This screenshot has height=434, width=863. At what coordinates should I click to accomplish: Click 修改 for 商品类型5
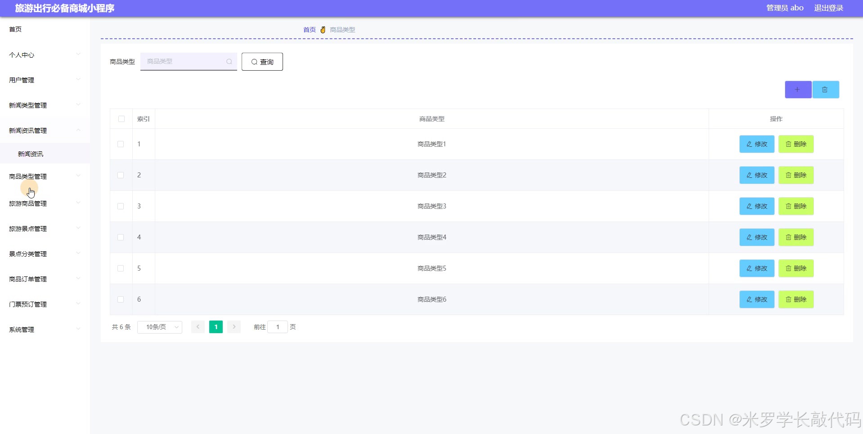[x=757, y=268]
